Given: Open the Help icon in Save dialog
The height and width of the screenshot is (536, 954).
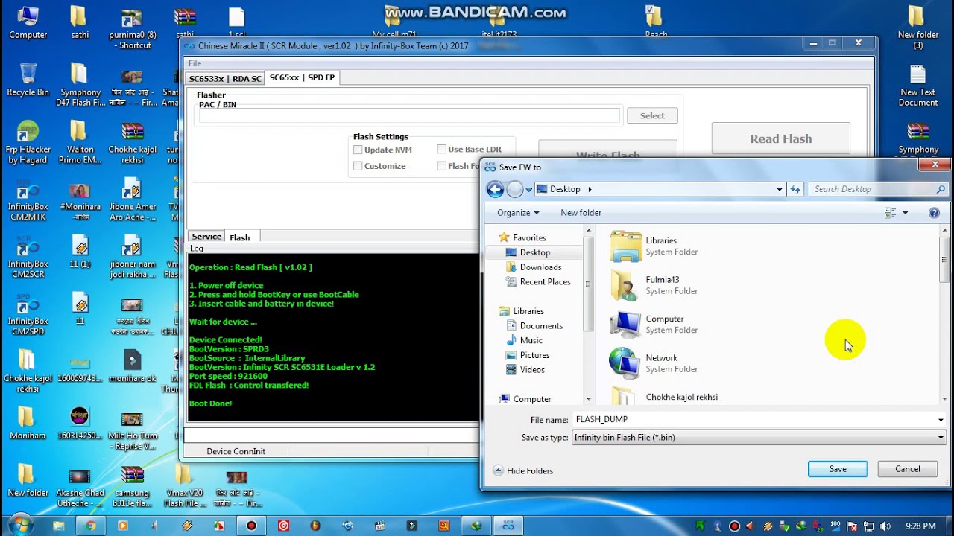Looking at the screenshot, I should tap(934, 213).
